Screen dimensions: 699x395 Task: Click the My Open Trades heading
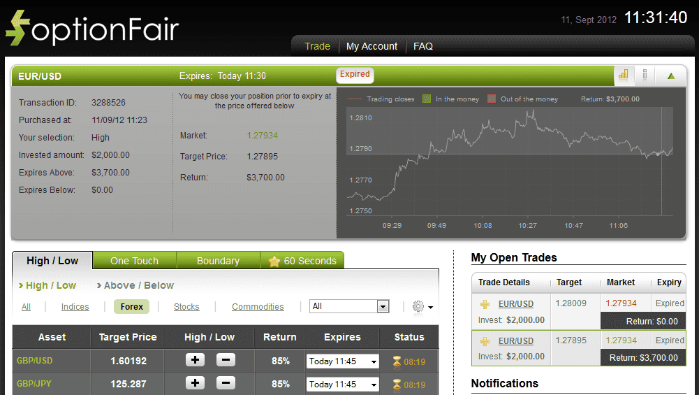click(514, 257)
